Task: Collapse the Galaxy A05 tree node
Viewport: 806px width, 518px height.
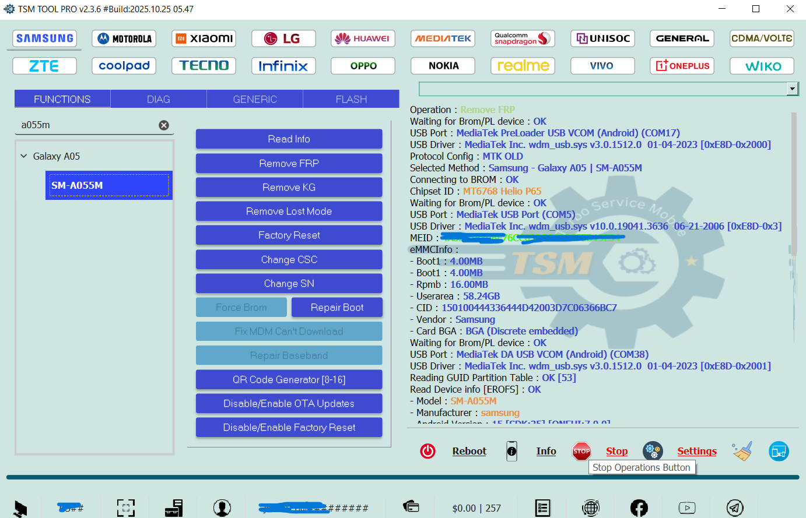Action: point(24,156)
